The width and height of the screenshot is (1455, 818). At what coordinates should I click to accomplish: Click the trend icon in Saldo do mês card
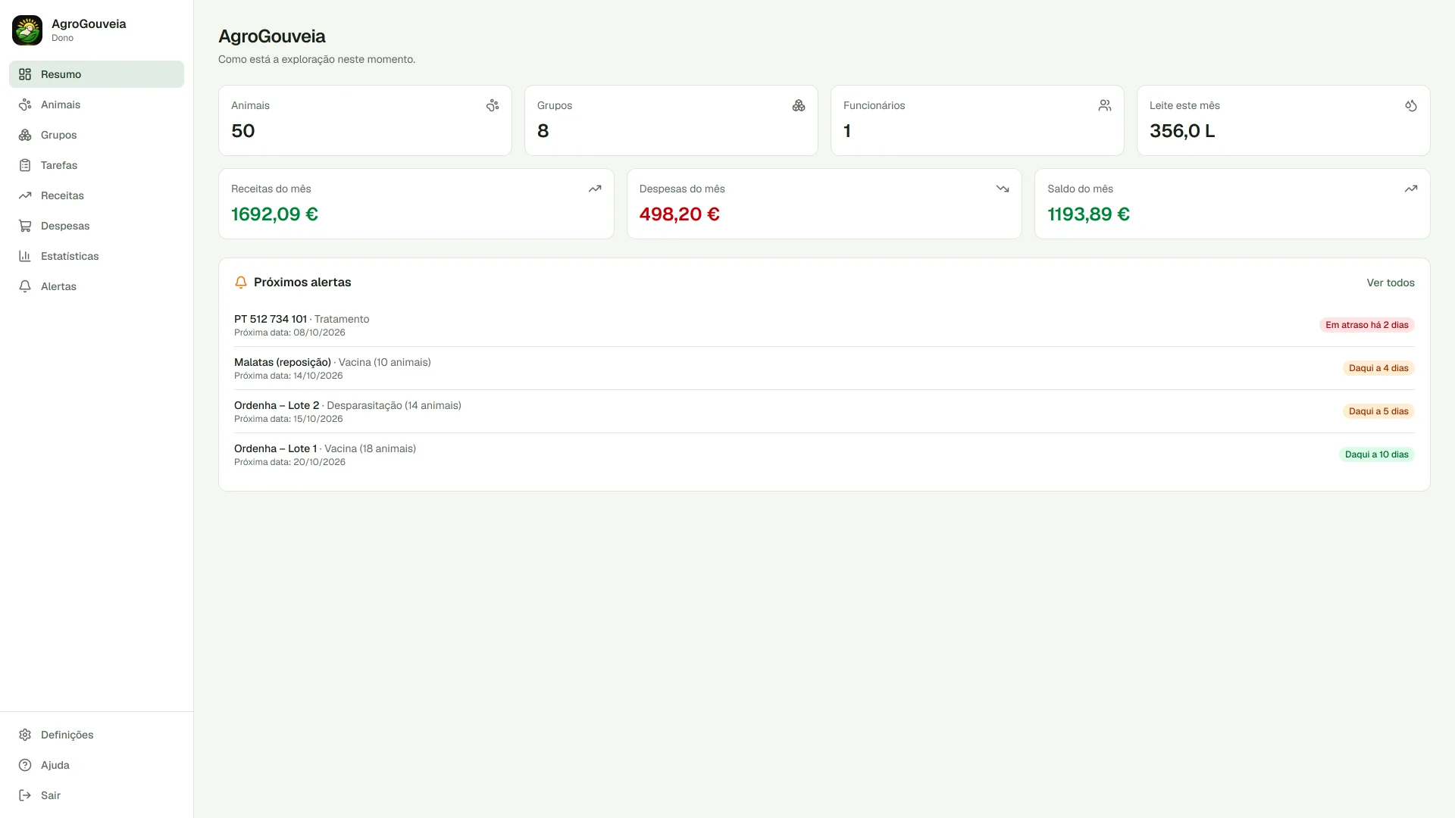coord(1411,189)
